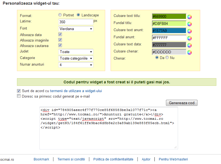Open color wheel for Culoare chenar
Image resolution: width=221 pixels, height=164 pixels.
click(x=190, y=52)
